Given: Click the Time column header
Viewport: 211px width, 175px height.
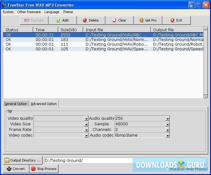Looking at the screenshot, I should [46, 30].
